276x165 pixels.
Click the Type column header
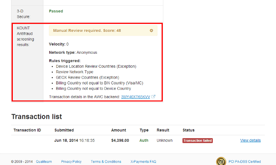point(144,130)
